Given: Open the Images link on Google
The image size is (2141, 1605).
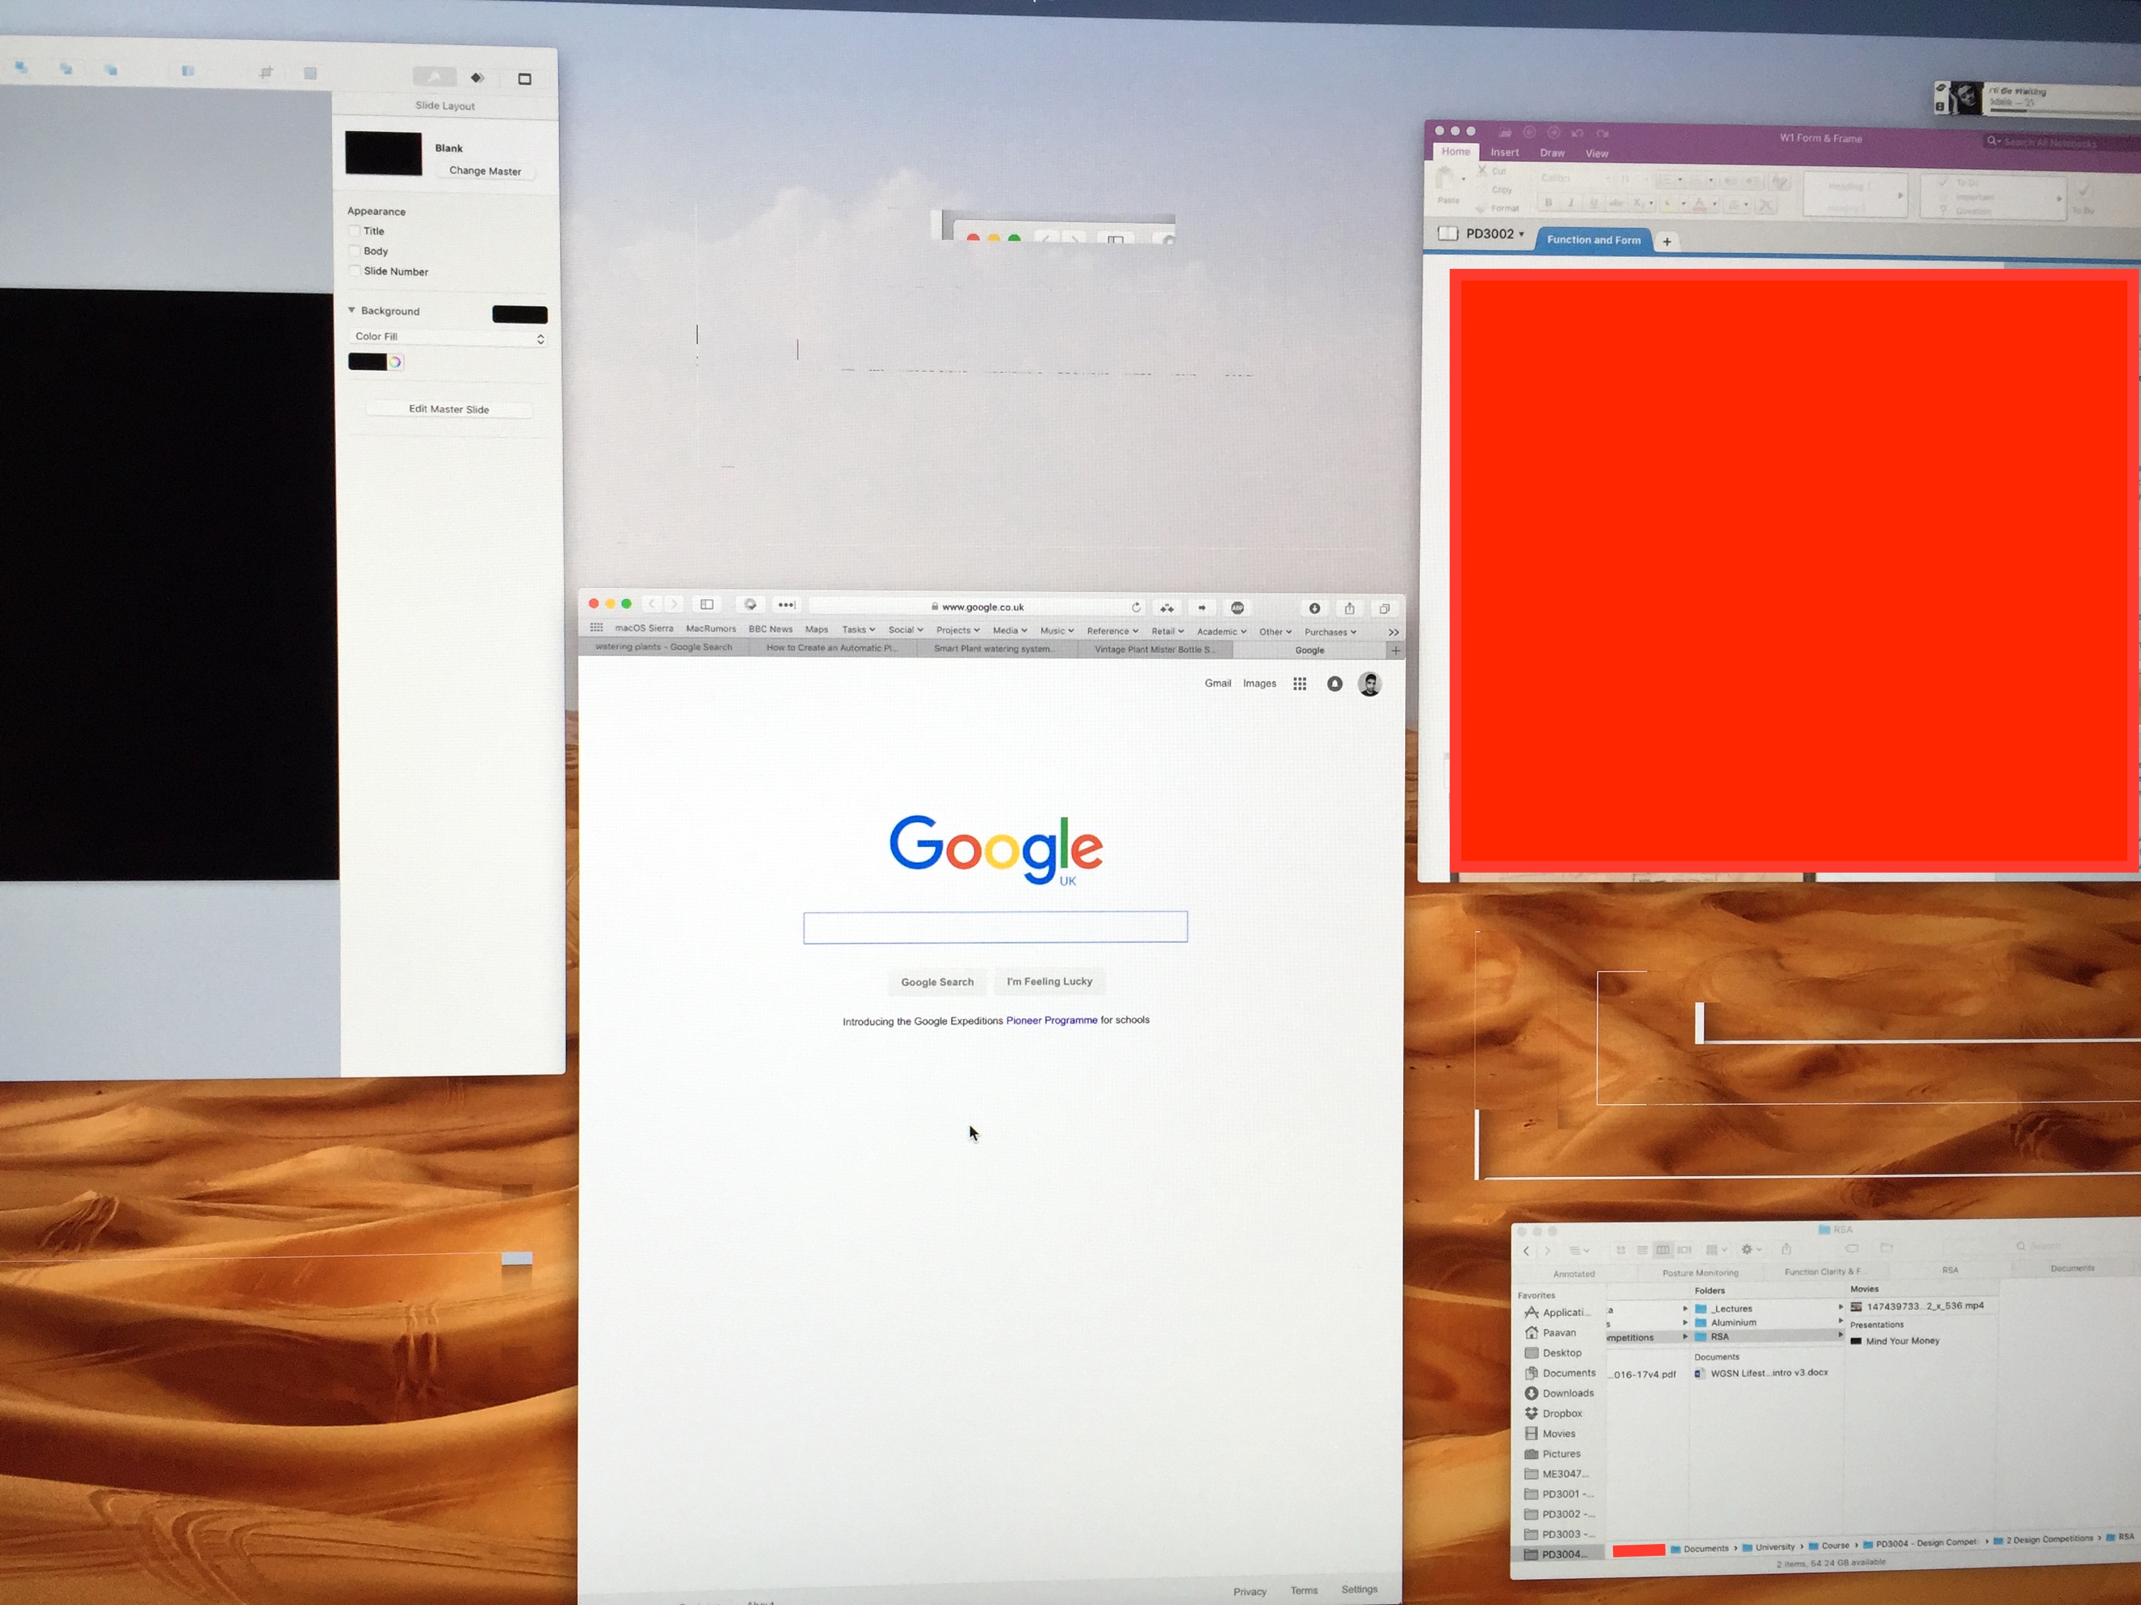Looking at the screenshot, I should click(x=1259, y=683).
